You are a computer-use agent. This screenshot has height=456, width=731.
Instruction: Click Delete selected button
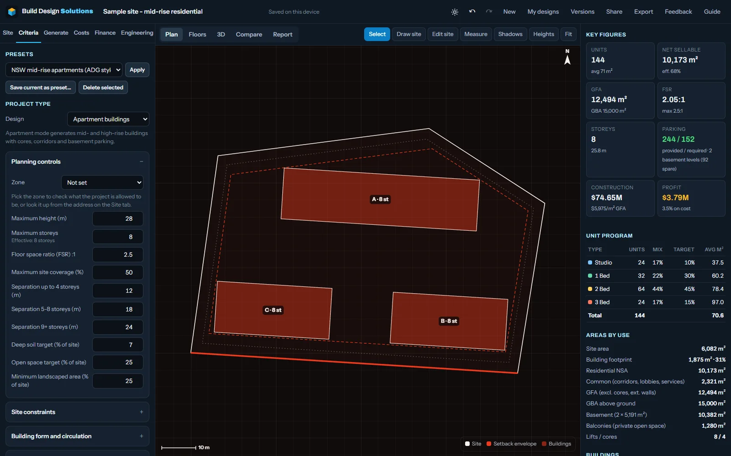tap(103, 88)
